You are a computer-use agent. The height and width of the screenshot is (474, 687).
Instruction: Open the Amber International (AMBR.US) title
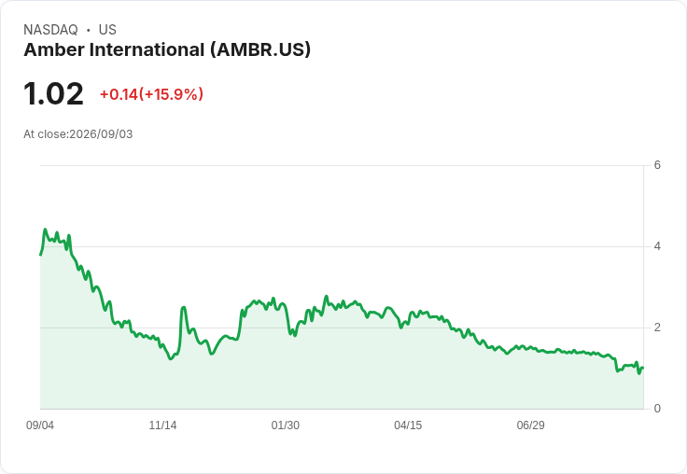click(x=167, y=49)
